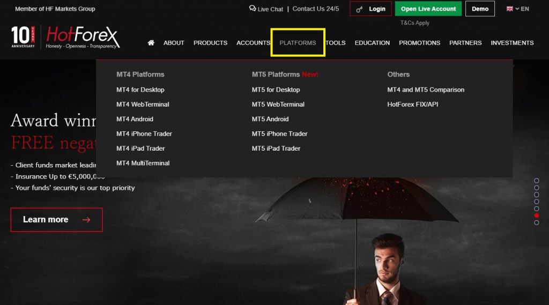Select MT5 WebTerminal
The image size is (549, 305).
click(x=278, y=105)
